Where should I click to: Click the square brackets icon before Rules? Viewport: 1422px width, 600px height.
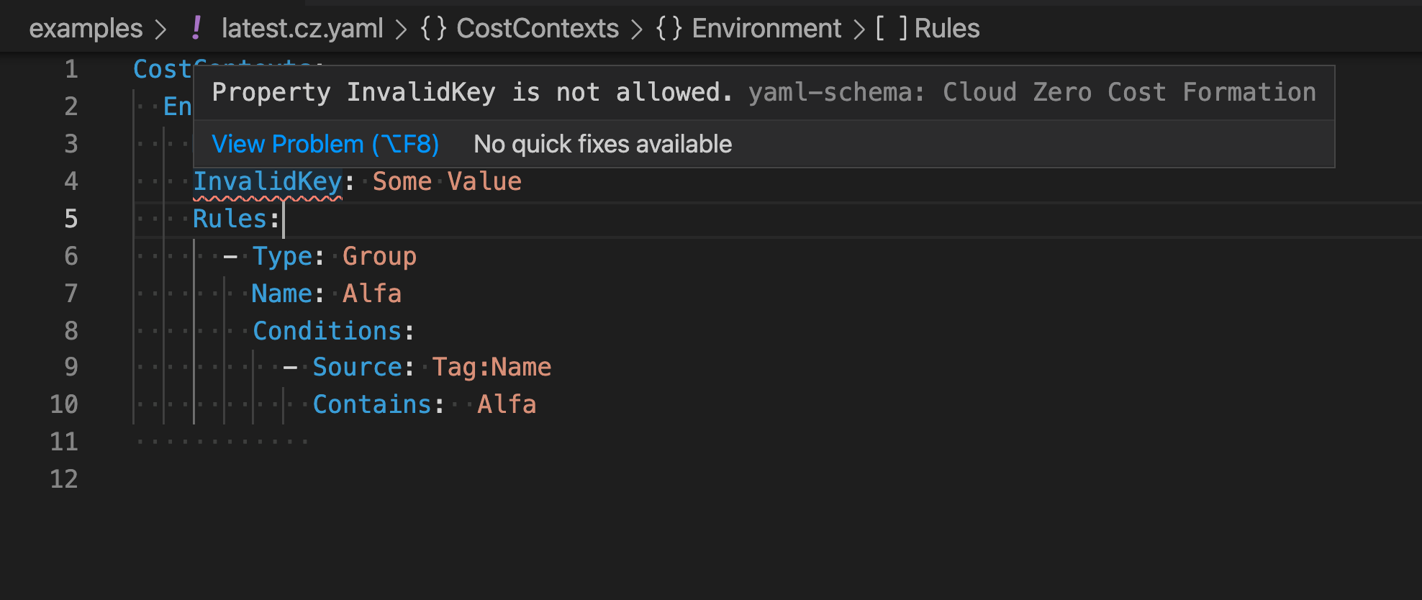[x=892, y=28]
